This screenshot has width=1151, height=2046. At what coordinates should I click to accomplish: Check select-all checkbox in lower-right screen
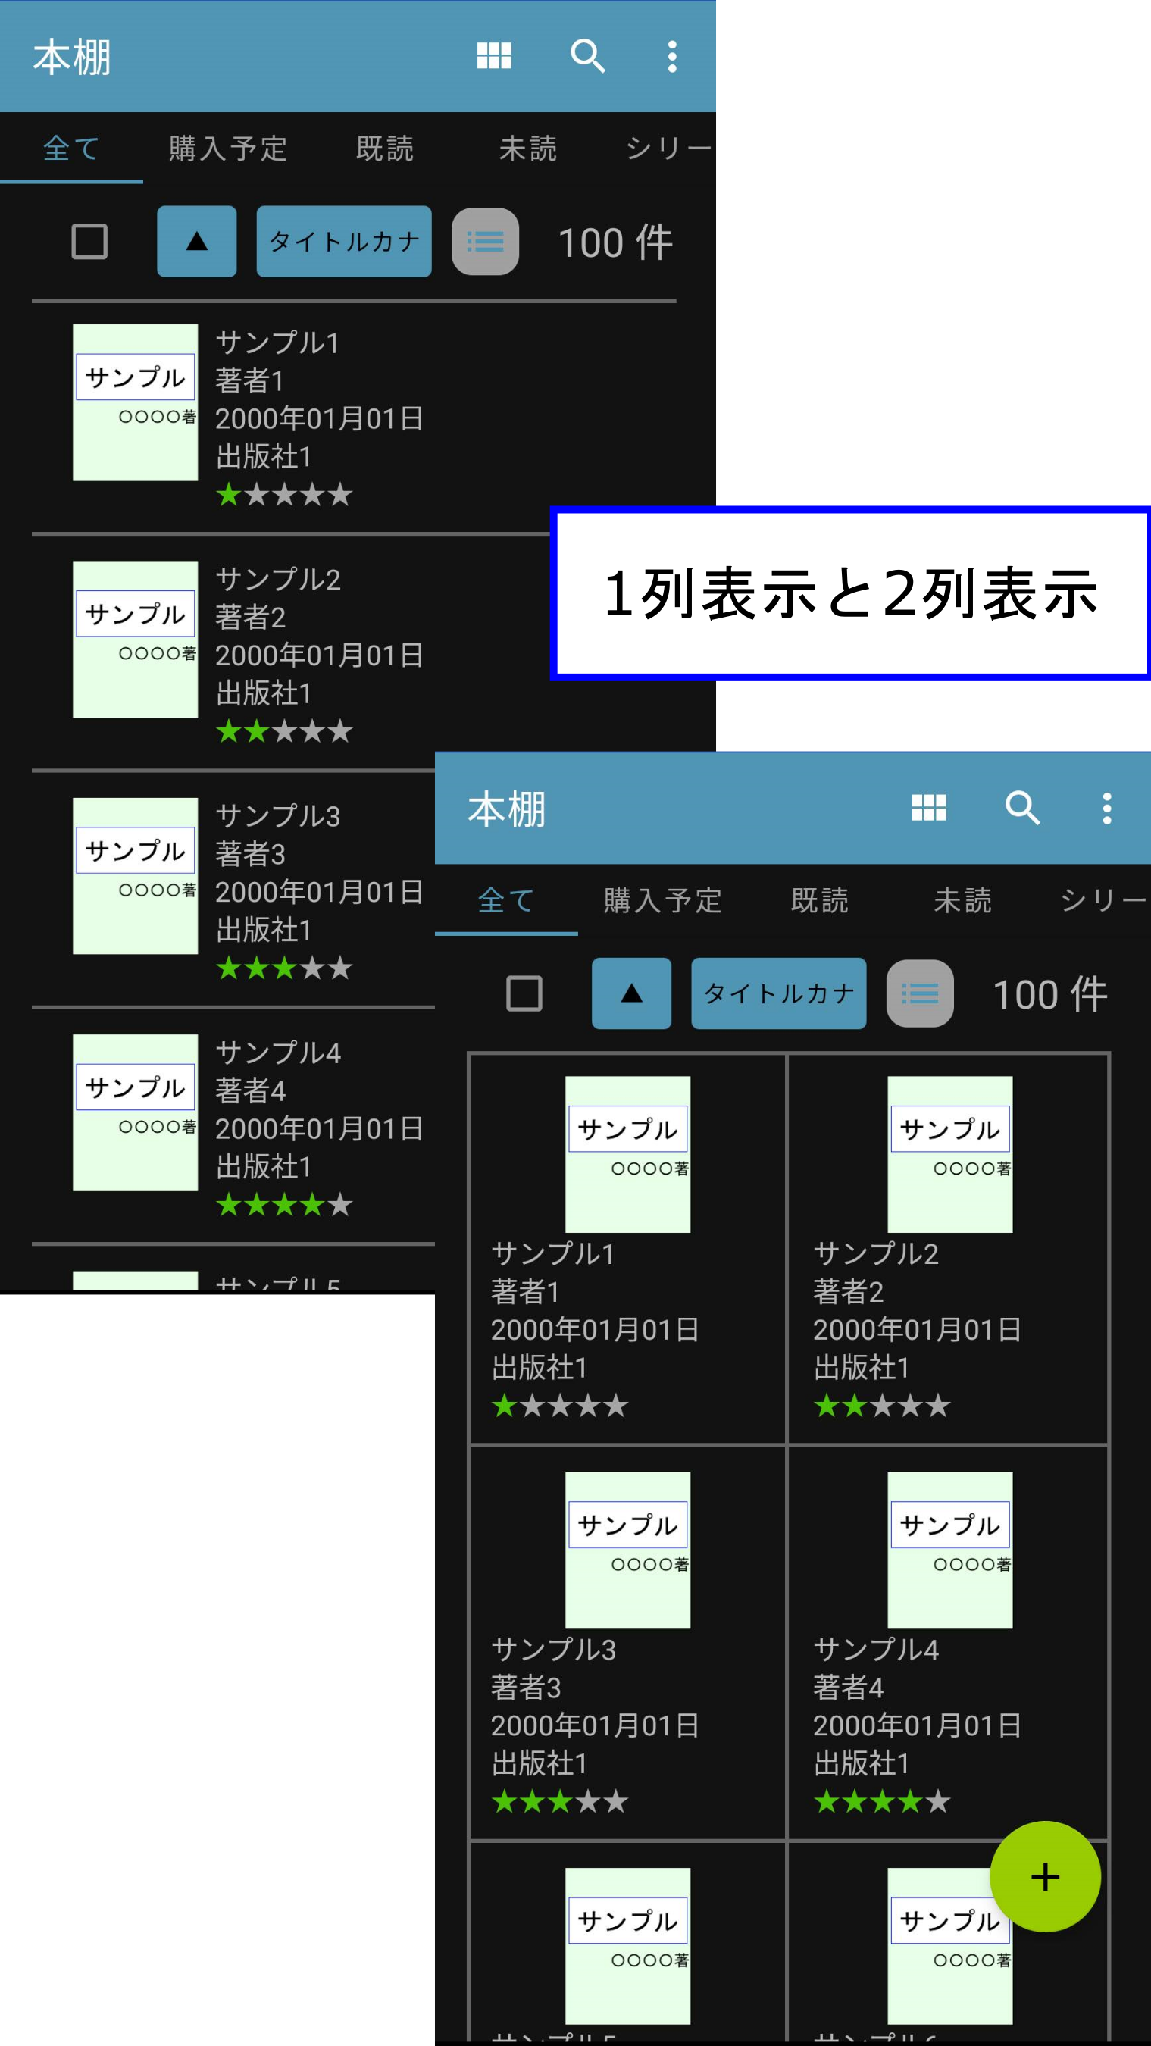coord(524,993)
